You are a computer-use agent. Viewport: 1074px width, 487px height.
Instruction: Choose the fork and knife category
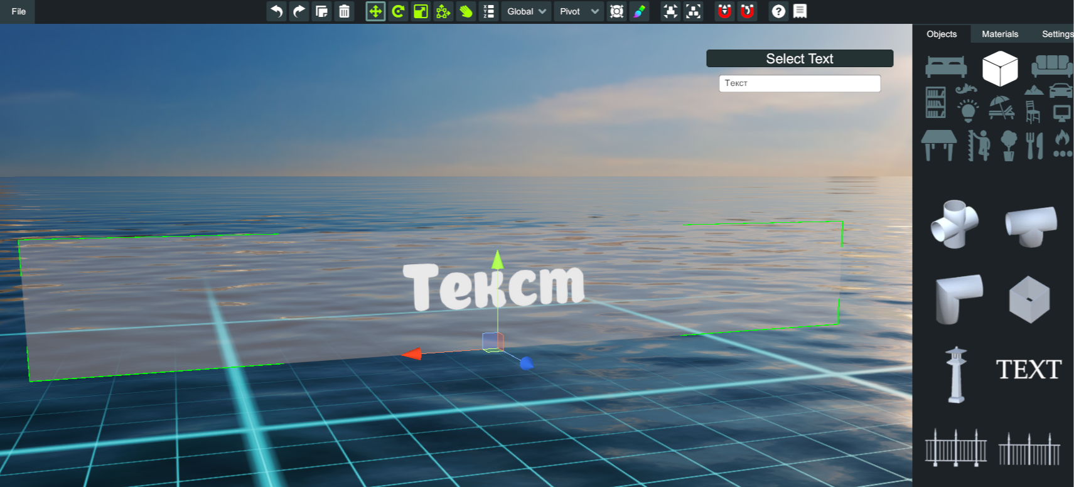coord(1034,146)
